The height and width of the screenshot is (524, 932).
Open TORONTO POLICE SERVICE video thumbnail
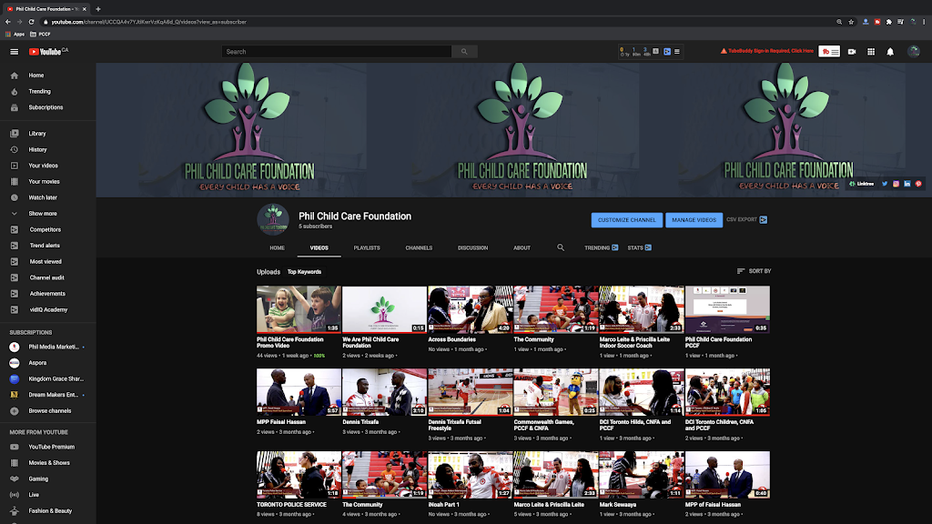(x=299, y=475)
